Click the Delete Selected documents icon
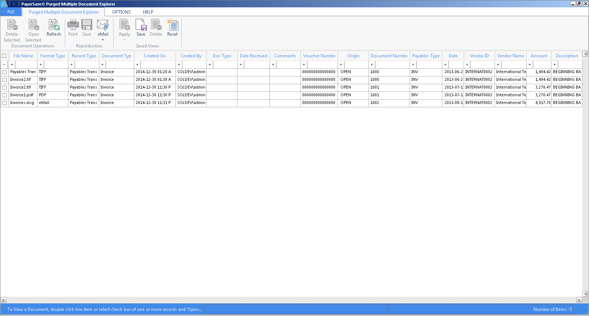The image size is (589, 316). (12, 25)
